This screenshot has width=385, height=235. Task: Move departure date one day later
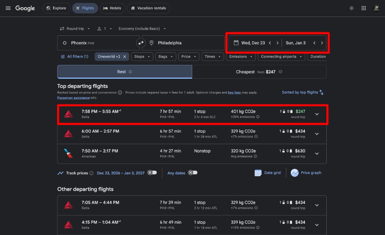pos(277,43)
